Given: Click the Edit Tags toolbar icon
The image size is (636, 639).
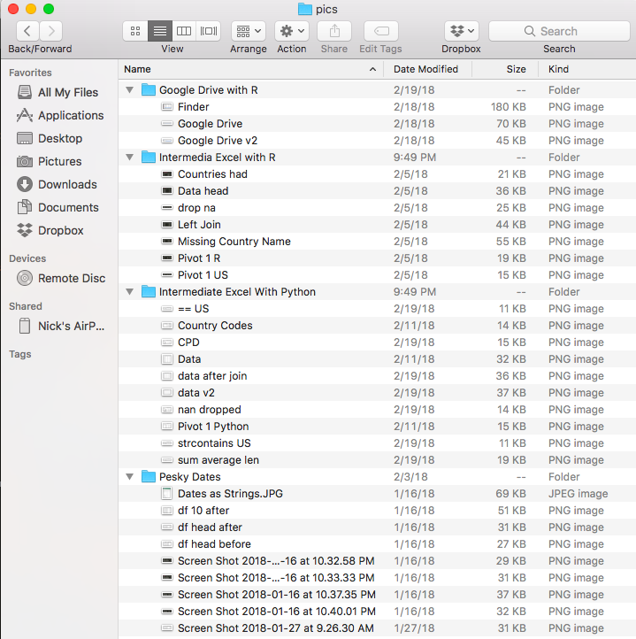Looking at the screenshot, I should point(380,31).
